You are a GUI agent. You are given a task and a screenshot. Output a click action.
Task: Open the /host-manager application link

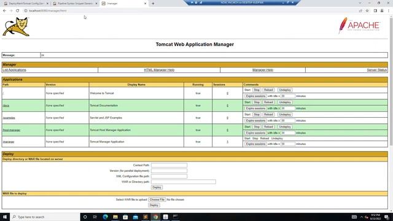point(12,130)
